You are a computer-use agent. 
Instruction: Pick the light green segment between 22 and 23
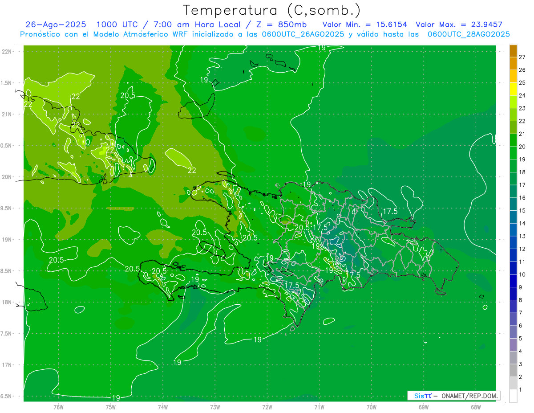(513, 114)
